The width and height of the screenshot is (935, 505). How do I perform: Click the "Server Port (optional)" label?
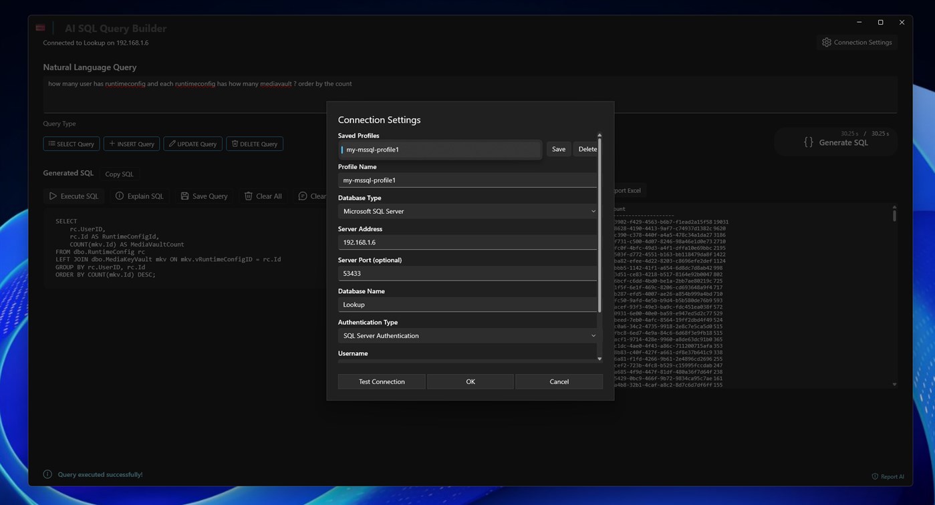[x=370, y=260]
